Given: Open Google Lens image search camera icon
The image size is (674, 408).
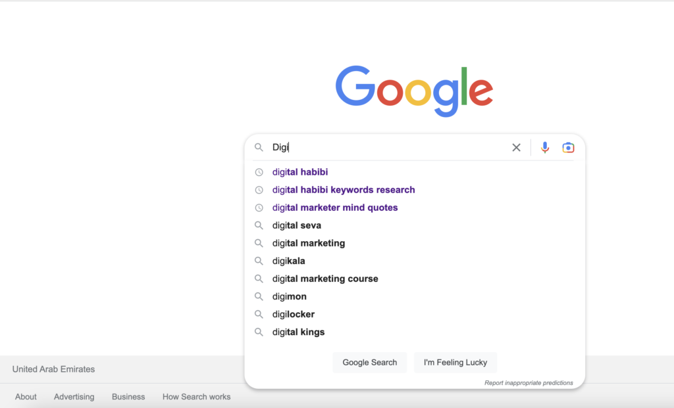Looking at the screenshot, I should (568, 148).
